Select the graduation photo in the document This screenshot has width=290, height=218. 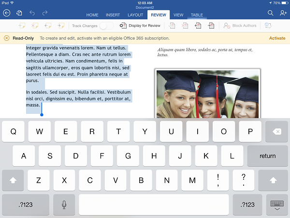[208, 93]
